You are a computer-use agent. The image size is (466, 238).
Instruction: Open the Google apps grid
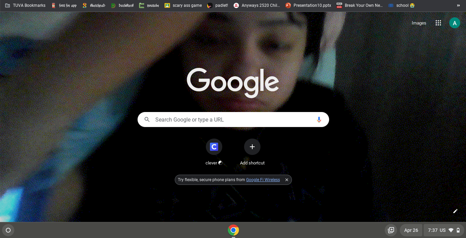[438, 23]
